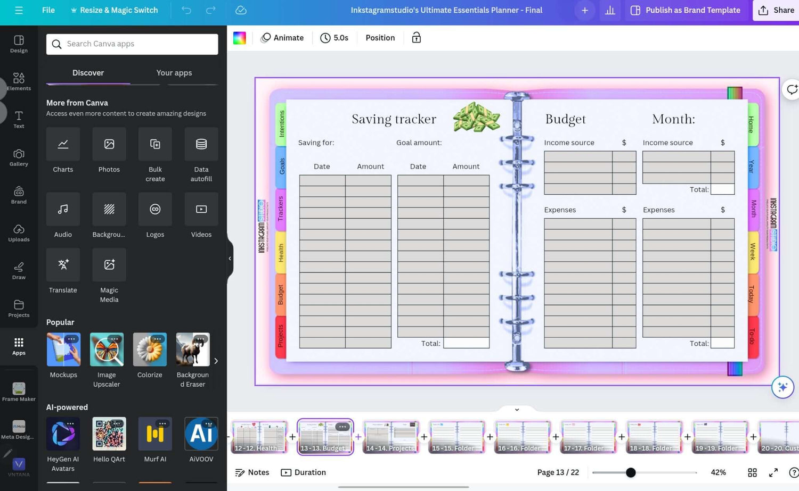
Task: Collapse the apps side panel
Action: (230, 258)
